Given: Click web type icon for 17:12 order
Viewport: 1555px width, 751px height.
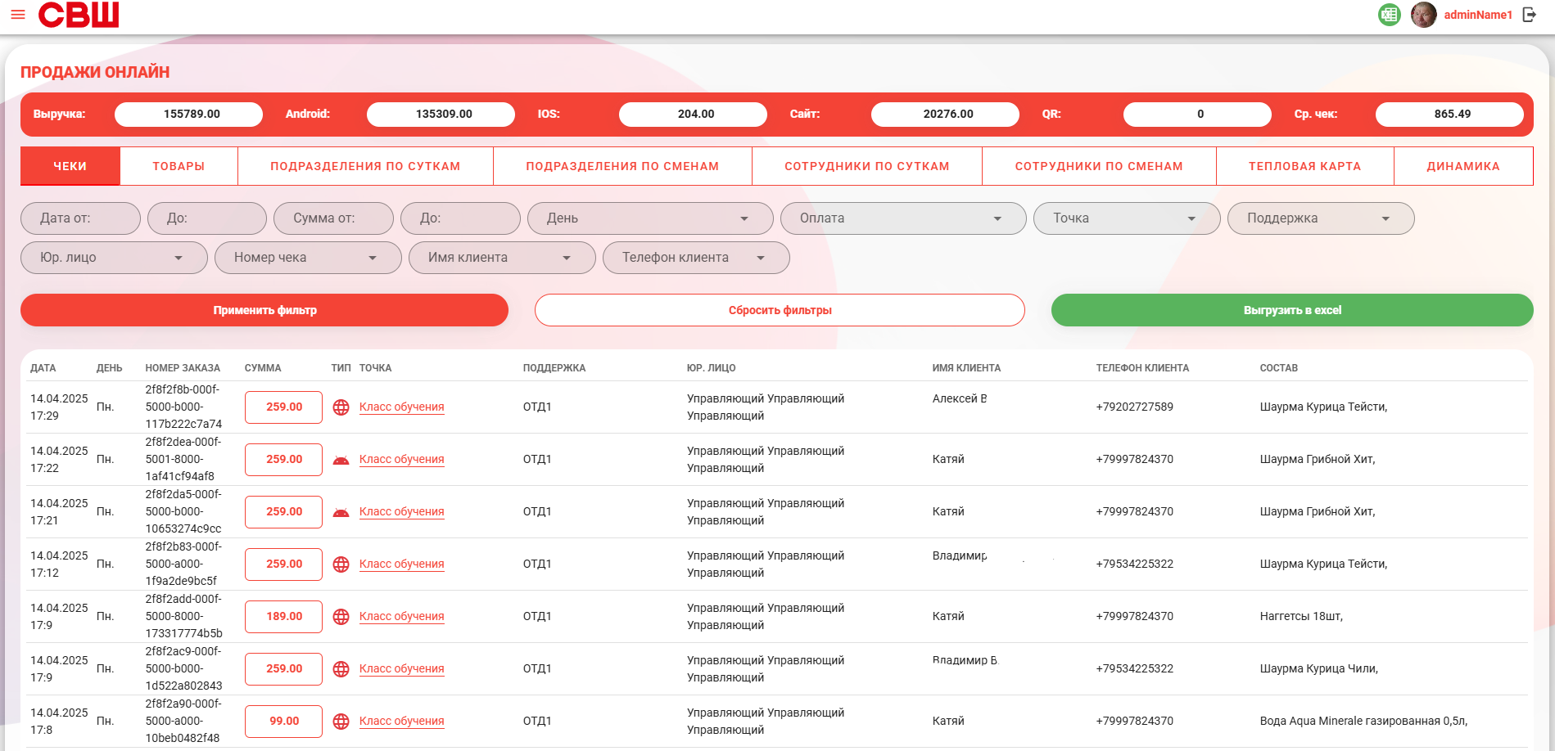Looking at the screenshot, I should click(x=341, y=564).
